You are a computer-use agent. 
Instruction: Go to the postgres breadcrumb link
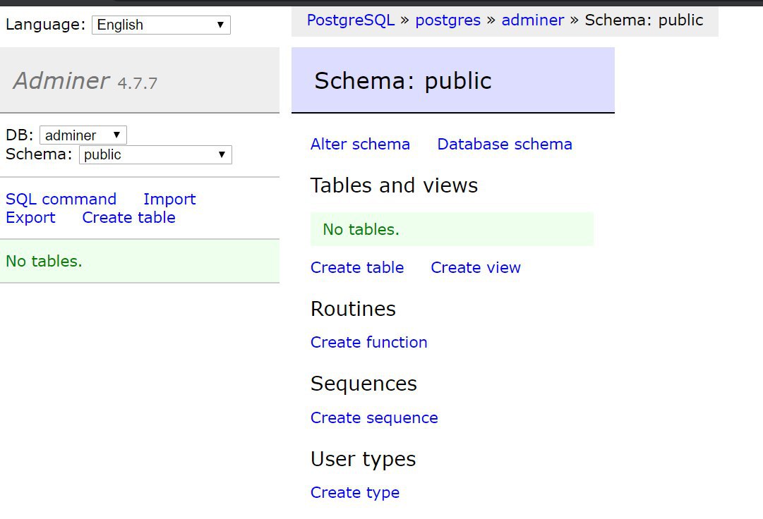tap(447, 20)
